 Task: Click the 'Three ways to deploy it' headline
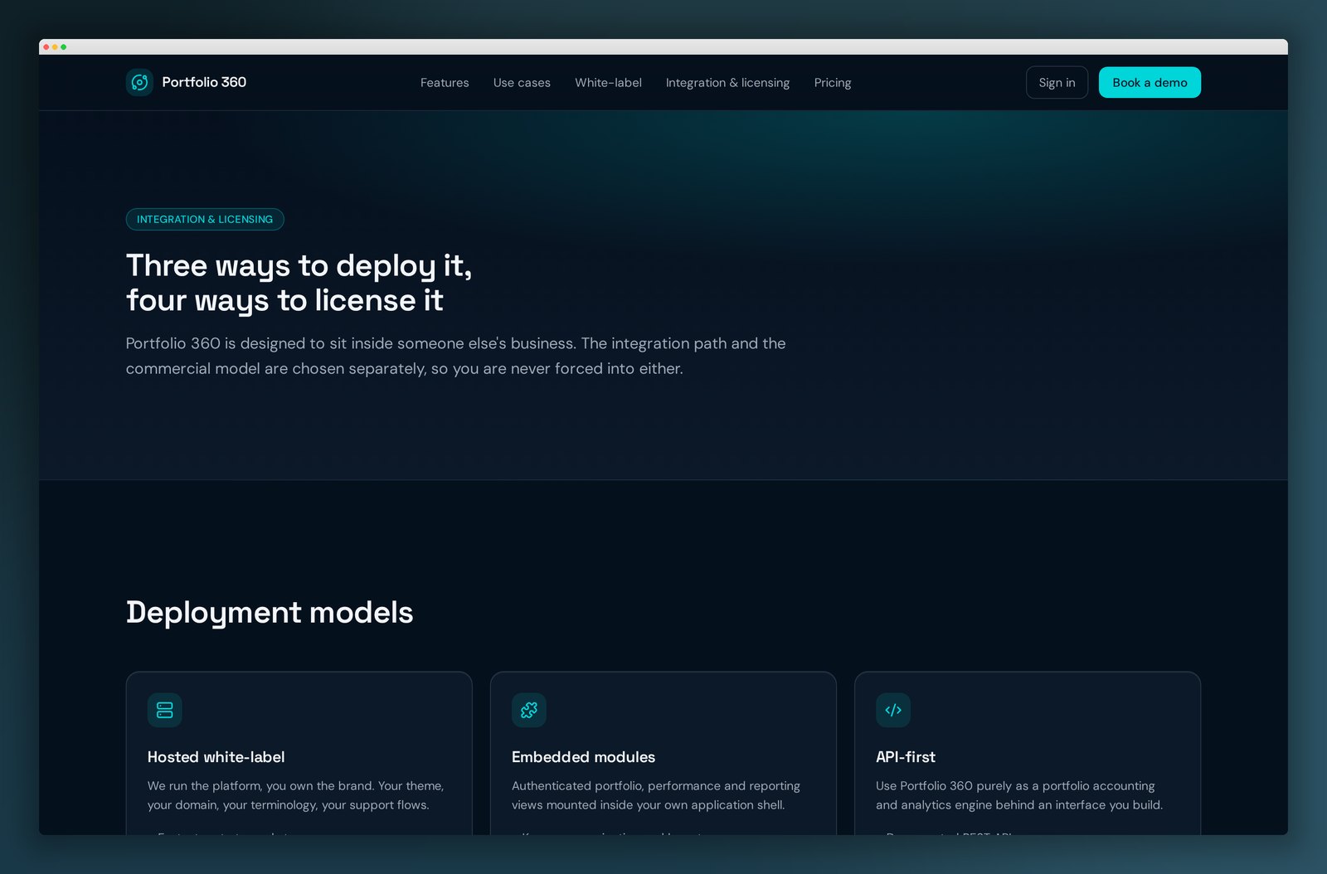(299, 283)
